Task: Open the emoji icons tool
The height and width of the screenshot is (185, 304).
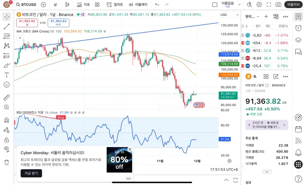Action: click(6, 85)
